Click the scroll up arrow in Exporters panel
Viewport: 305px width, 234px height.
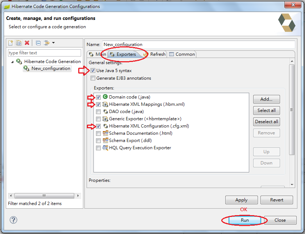coord(292,61)
